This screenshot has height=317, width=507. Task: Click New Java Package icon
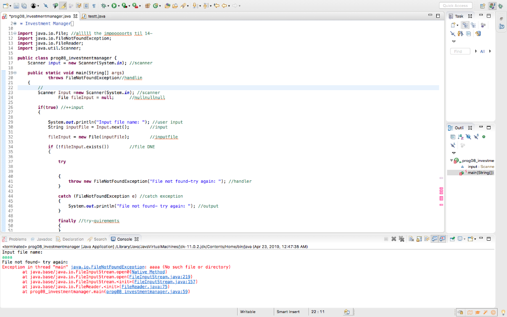tap(148, 6)
